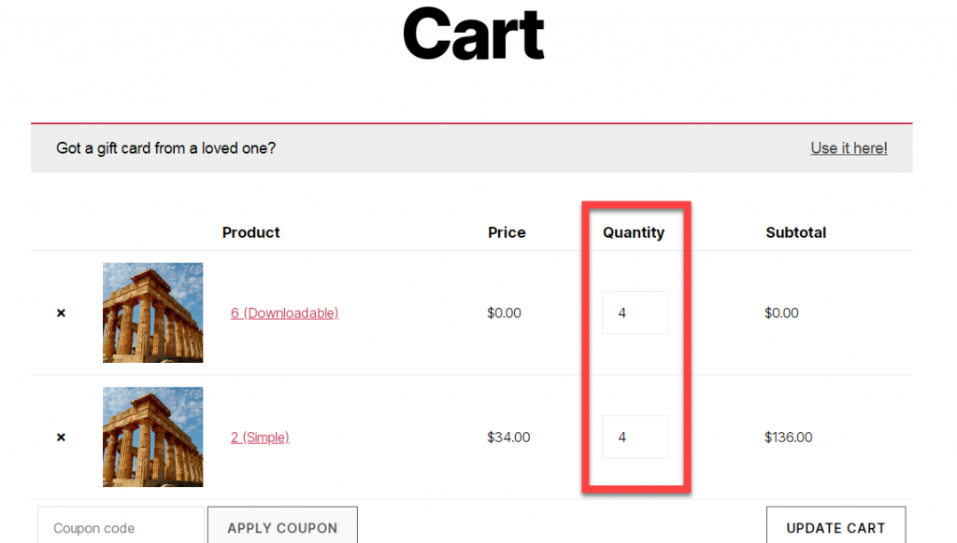
Task: Update the cart using Update Cart button
Action: point(836,525)
